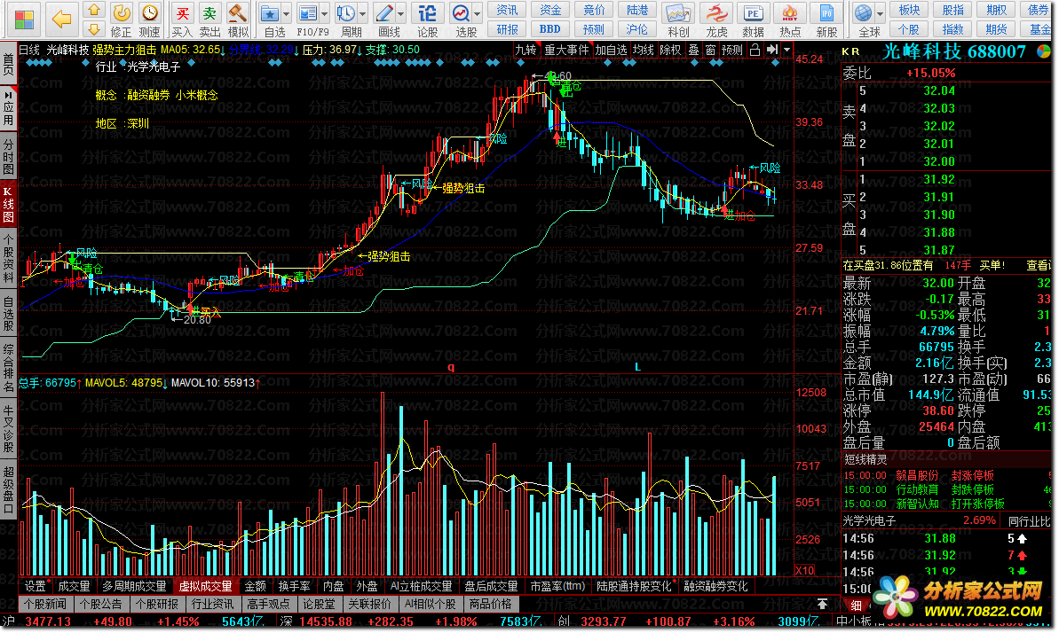
Task: Click the green 卖出 sell icon
Action: coord(210,12)
